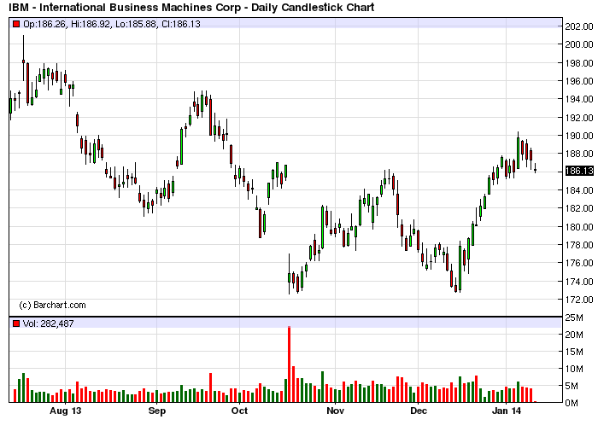Click the 182.00 price axis label
This screenshot has width=598, height=437.
tap(579, 208)
